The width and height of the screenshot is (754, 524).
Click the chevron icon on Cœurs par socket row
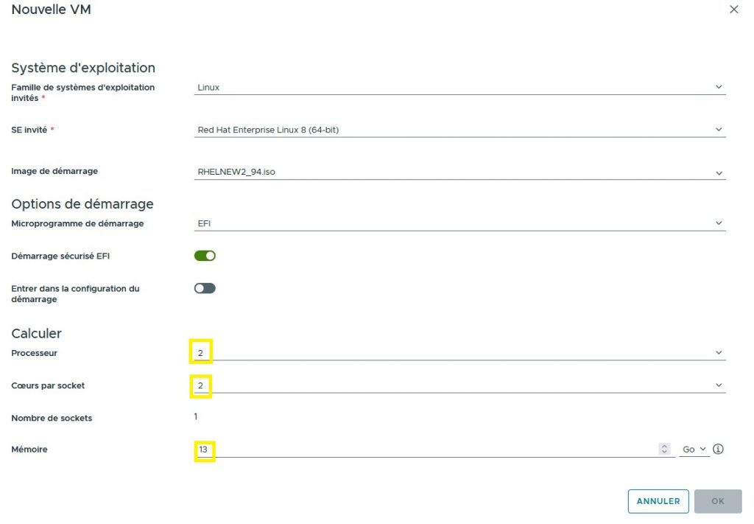(719, 385)
